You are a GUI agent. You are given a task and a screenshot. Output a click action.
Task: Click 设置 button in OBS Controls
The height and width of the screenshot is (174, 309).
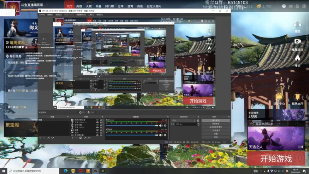(216, 134)
